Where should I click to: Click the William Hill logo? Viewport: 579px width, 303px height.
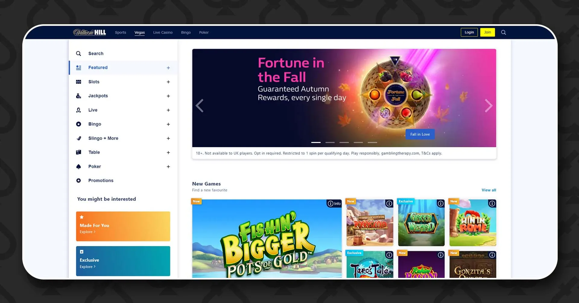click(89, 32)
